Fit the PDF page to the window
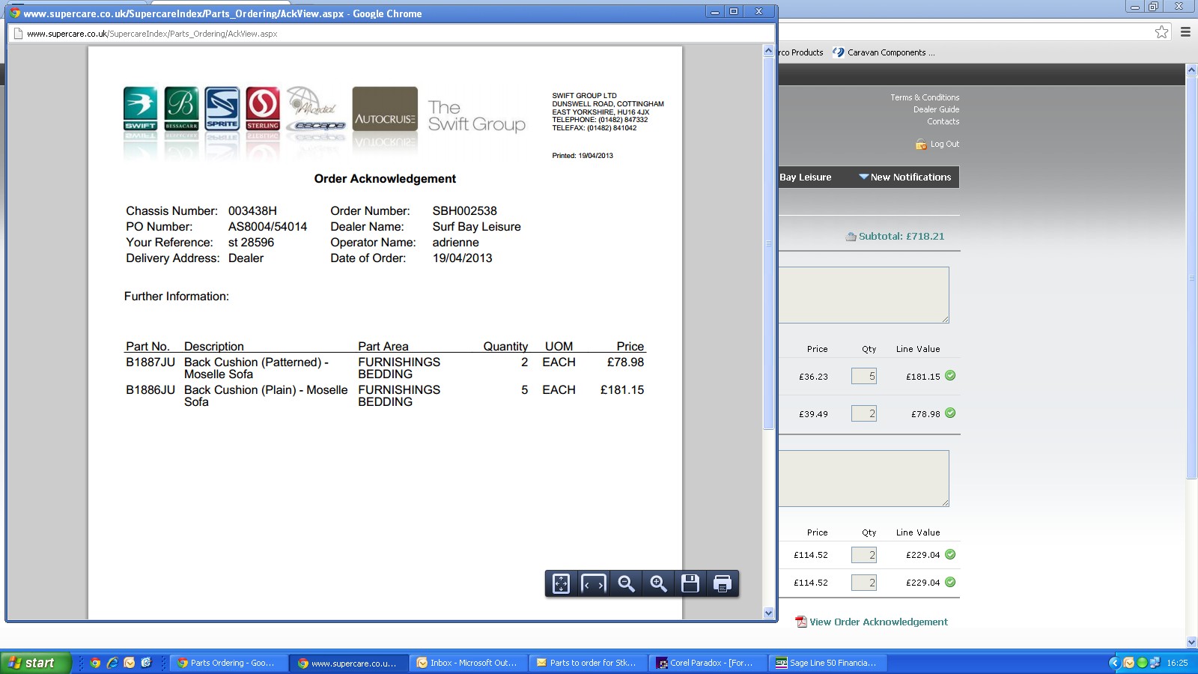The height and width of the screenshot is (674, 1198). coord(561,583)
